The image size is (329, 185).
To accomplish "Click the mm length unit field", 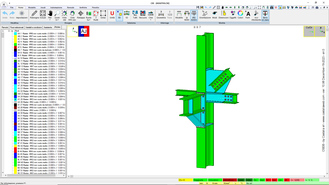I will pyautogui.click(x=201, y=183).
